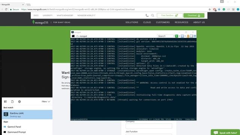
Task: Select the Web globe filter icon in Start search
Action: [19, 102]
